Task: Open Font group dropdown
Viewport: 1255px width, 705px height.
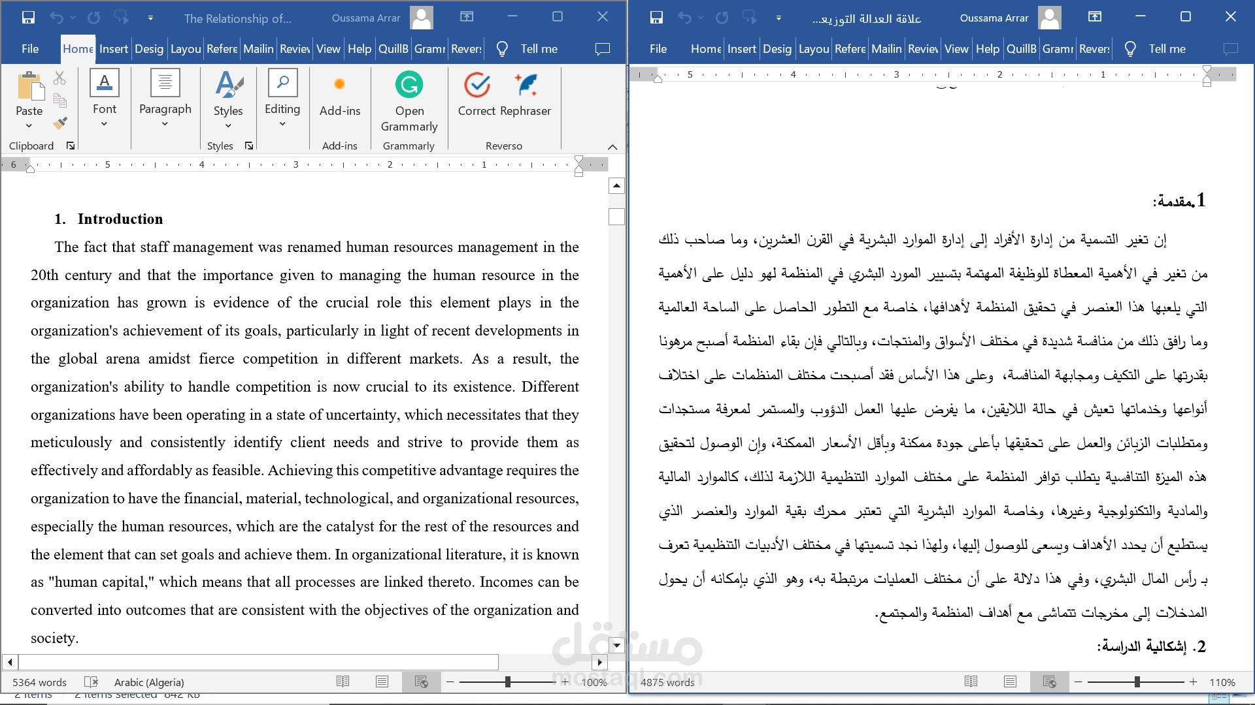Action: [104, 98]
